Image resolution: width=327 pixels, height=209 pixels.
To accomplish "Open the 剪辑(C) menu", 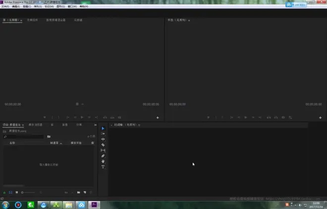I will (x=27, y=6).
